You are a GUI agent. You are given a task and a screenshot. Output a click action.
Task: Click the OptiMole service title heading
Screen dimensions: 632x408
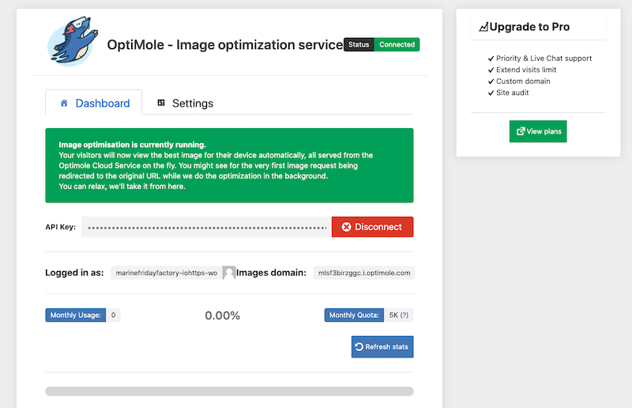pyautogui.click(x=225, y=44)
